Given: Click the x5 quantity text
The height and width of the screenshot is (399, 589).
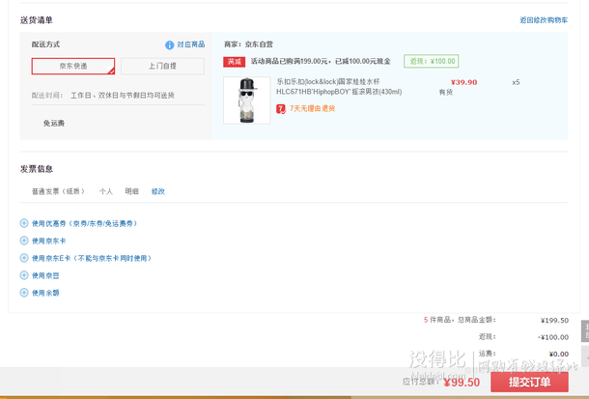Looking at the screenshot, I should tap(516, 82).
